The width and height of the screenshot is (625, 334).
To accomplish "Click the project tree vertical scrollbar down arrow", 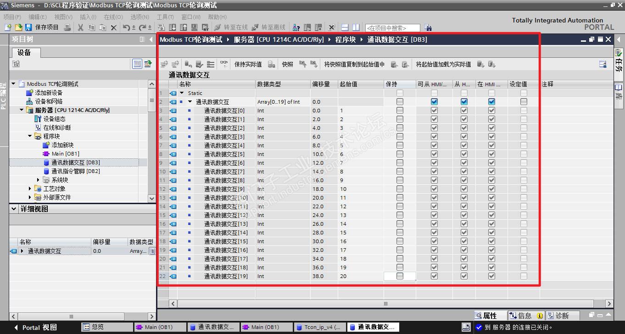I will pos(152,198).
